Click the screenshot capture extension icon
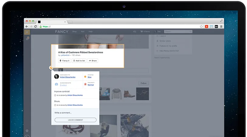This screenshot has height=137, width=247. point(211,27)
